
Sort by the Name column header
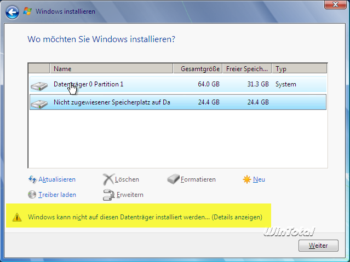click(111, 69)
